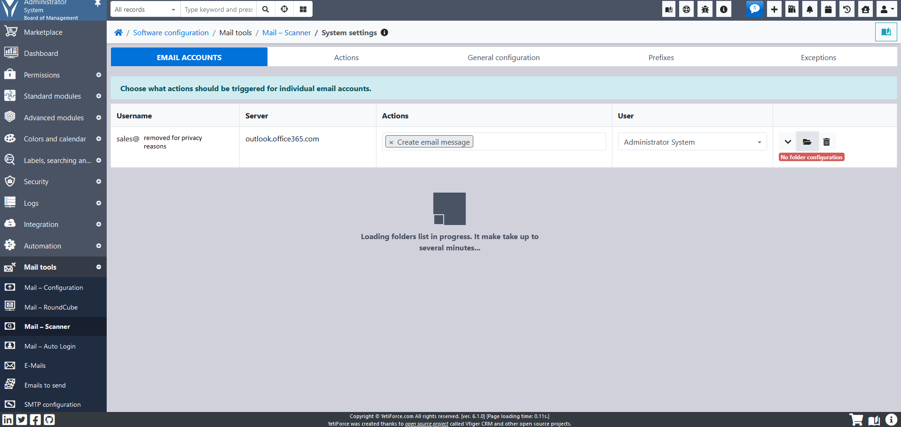
Task: Remove the Create email message action
Action: 391,141
